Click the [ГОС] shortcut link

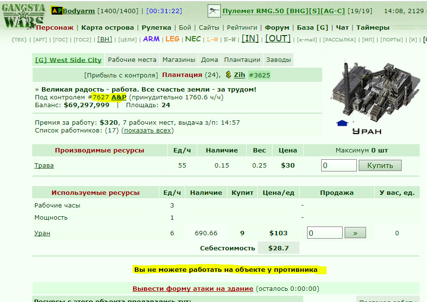(x=60, y=40)
